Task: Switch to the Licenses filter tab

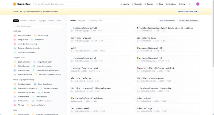Action: tap(51, 20)
